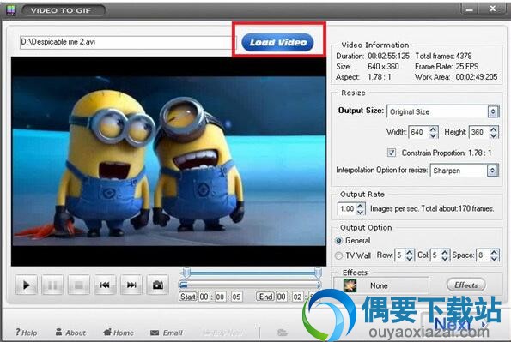Increase Col count stepper
Screen dimensions: 511x342
pyautogui.click(x=445, y=253)
